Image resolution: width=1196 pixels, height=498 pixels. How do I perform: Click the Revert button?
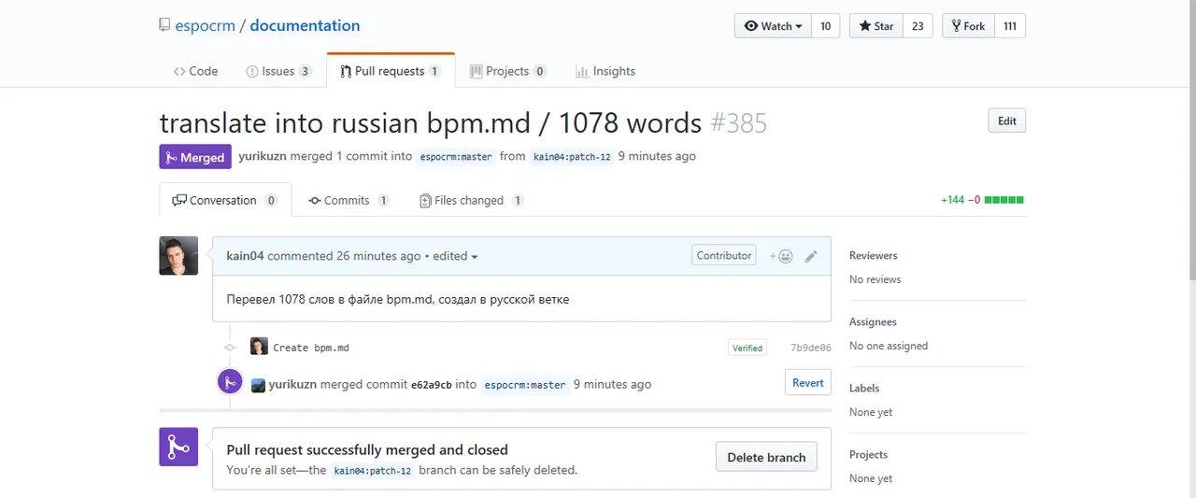[808, 382]
